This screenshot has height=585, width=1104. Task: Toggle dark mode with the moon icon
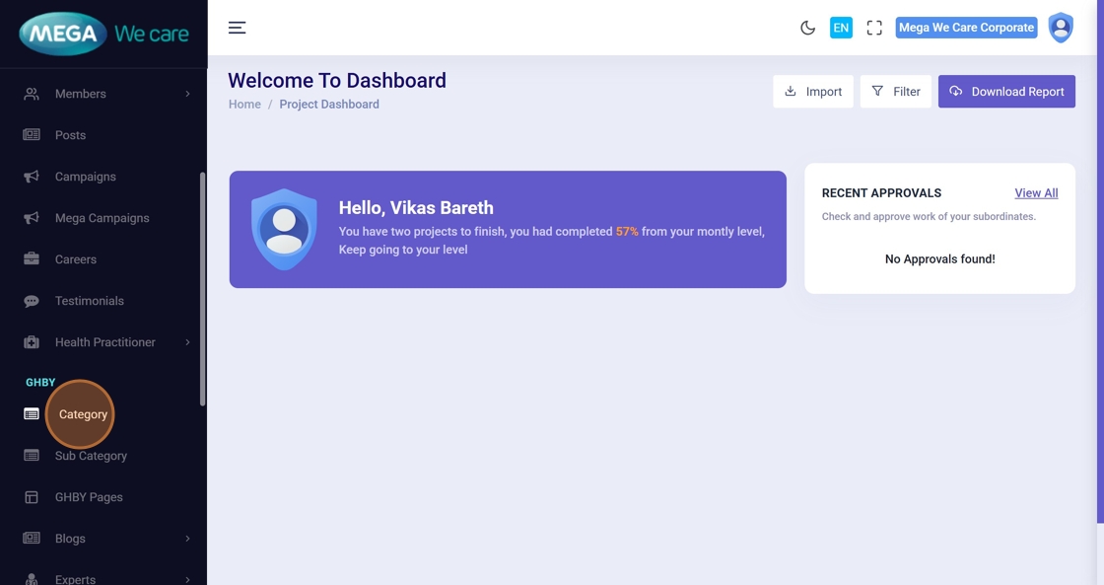click(x=807, y=28)
